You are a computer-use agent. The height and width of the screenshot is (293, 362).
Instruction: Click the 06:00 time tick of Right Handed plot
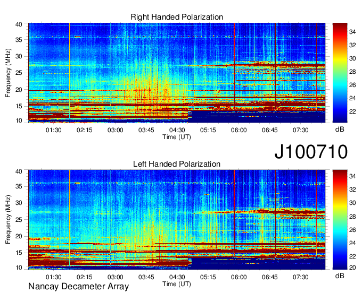point(238,130)
